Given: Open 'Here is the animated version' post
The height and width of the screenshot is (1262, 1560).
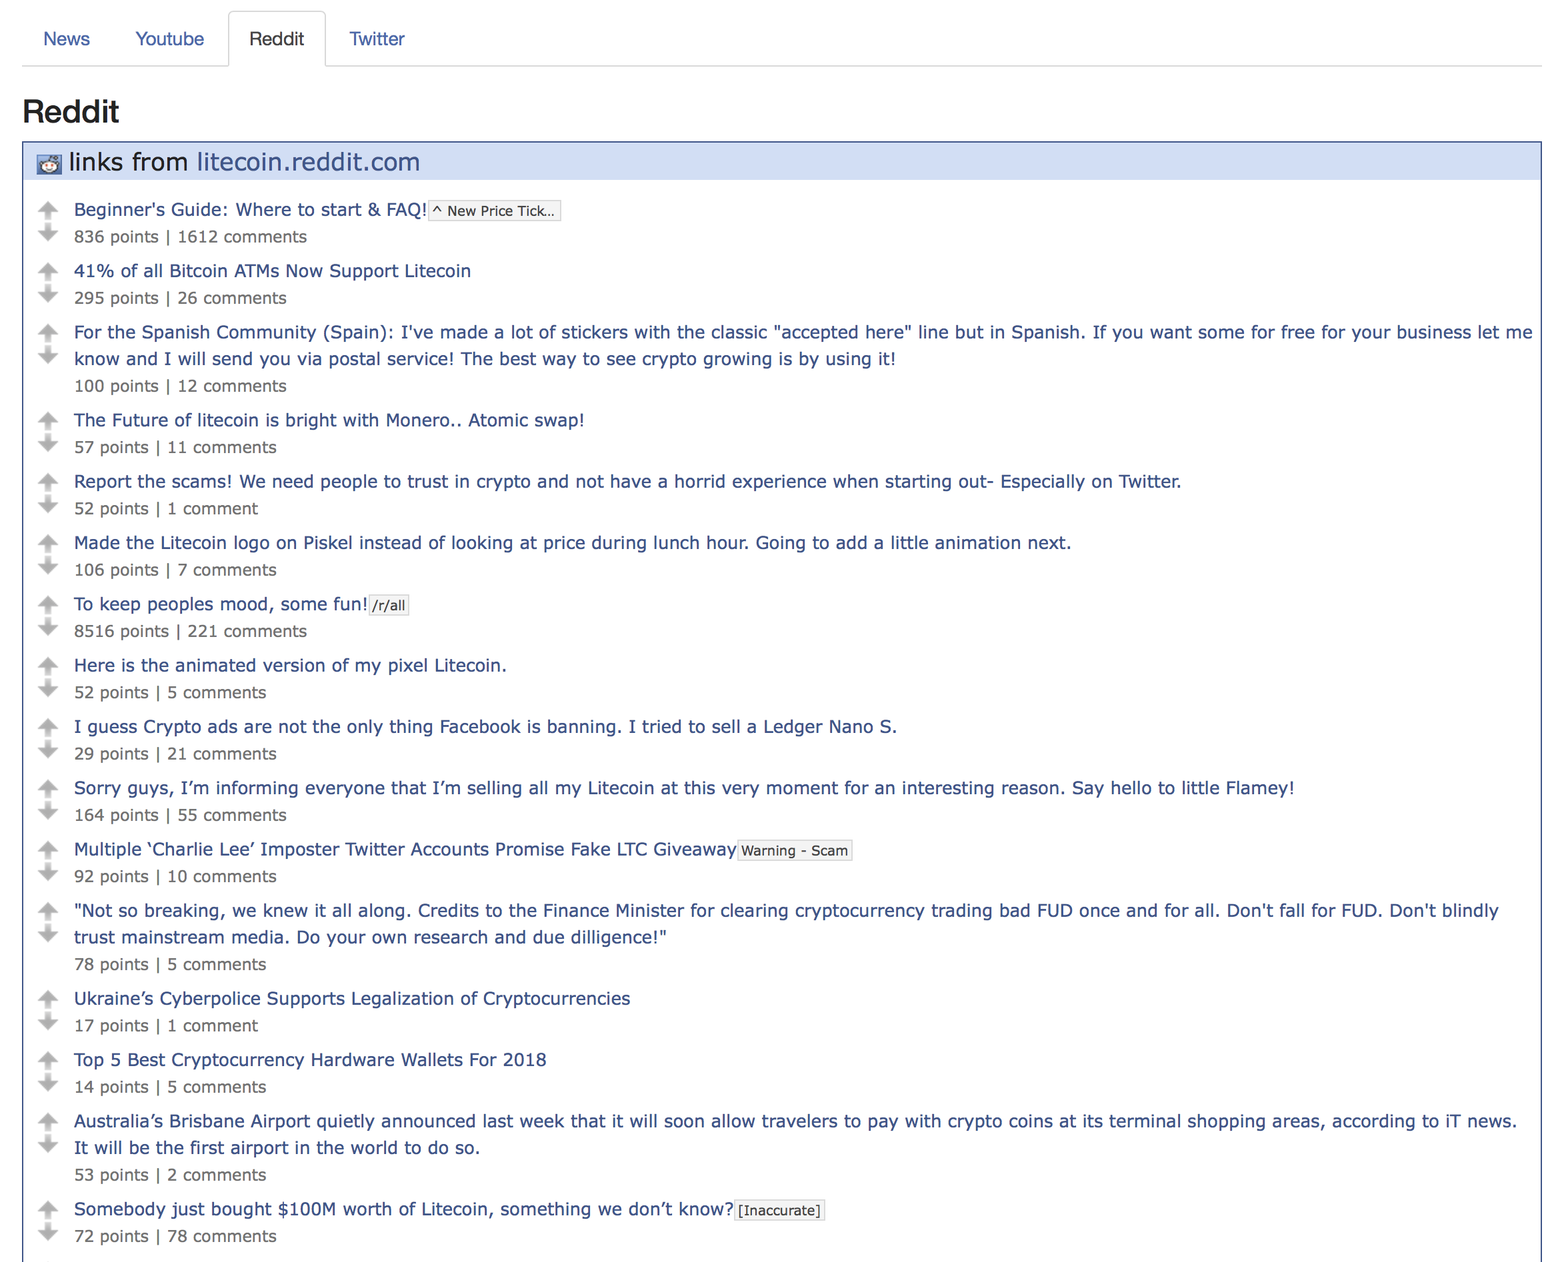Looking at the screenshot, I should (290, 665).
